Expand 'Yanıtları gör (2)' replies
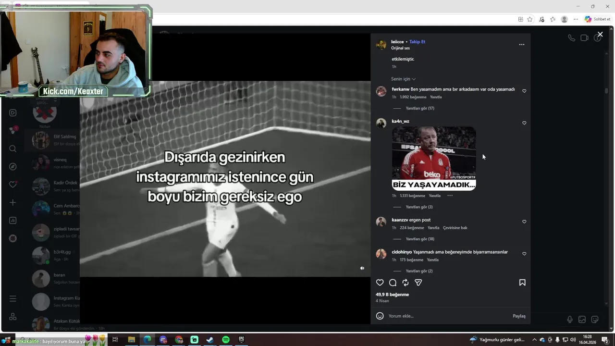The image size is (615, 346). (x=419, y=271)
